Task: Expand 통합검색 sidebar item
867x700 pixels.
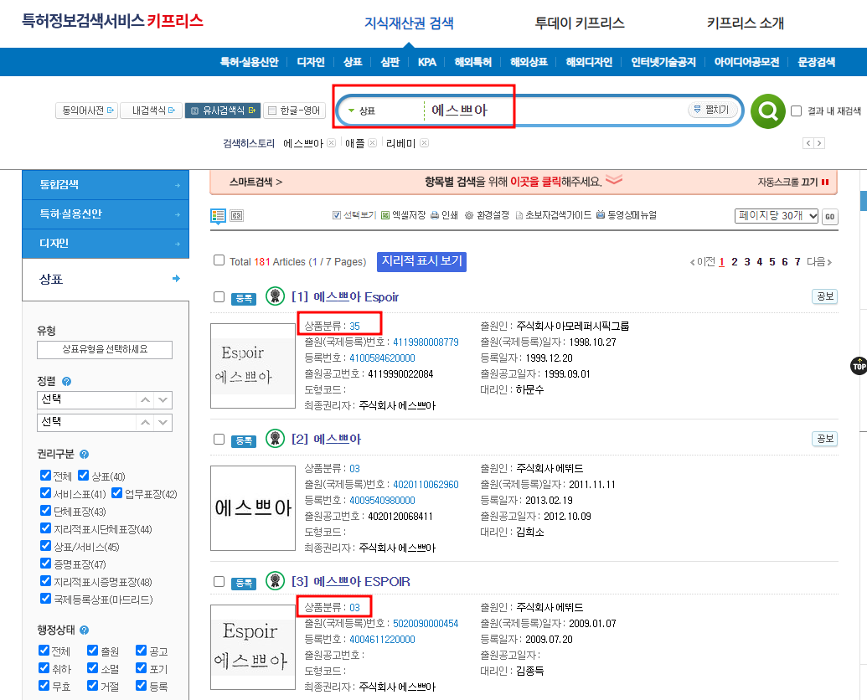Action: click(106, 184)
